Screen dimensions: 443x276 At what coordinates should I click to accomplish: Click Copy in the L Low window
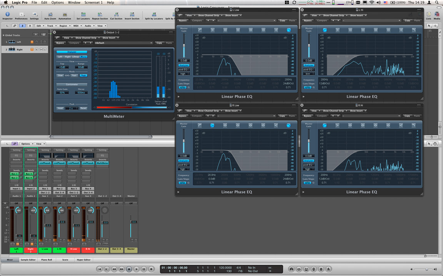point(283,20)
